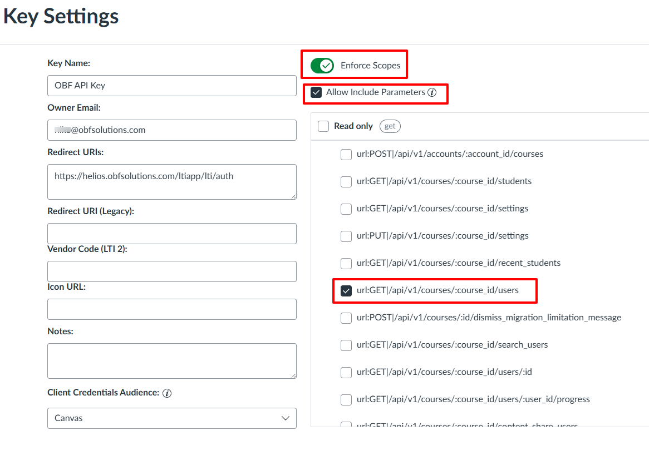Image resolution: width=649 pixels, height=455 pixels.
Task: Click the Notes text area
Action: (x=172, y=361)
